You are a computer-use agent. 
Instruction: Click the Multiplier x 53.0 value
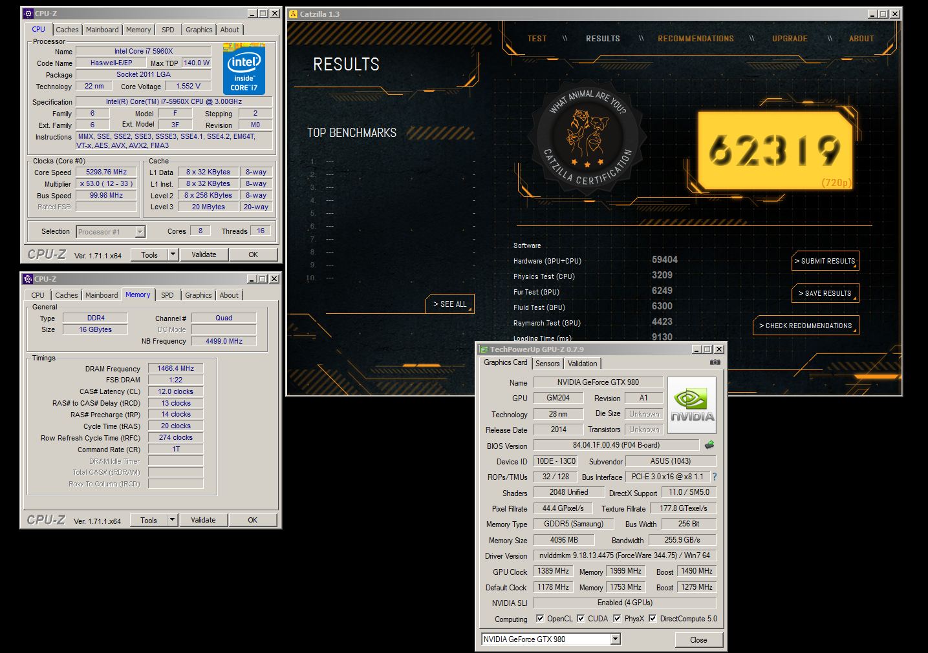[107, 184]
